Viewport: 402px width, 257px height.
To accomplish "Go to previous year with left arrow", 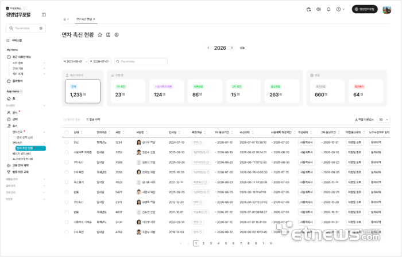I will tap(208, 48).
